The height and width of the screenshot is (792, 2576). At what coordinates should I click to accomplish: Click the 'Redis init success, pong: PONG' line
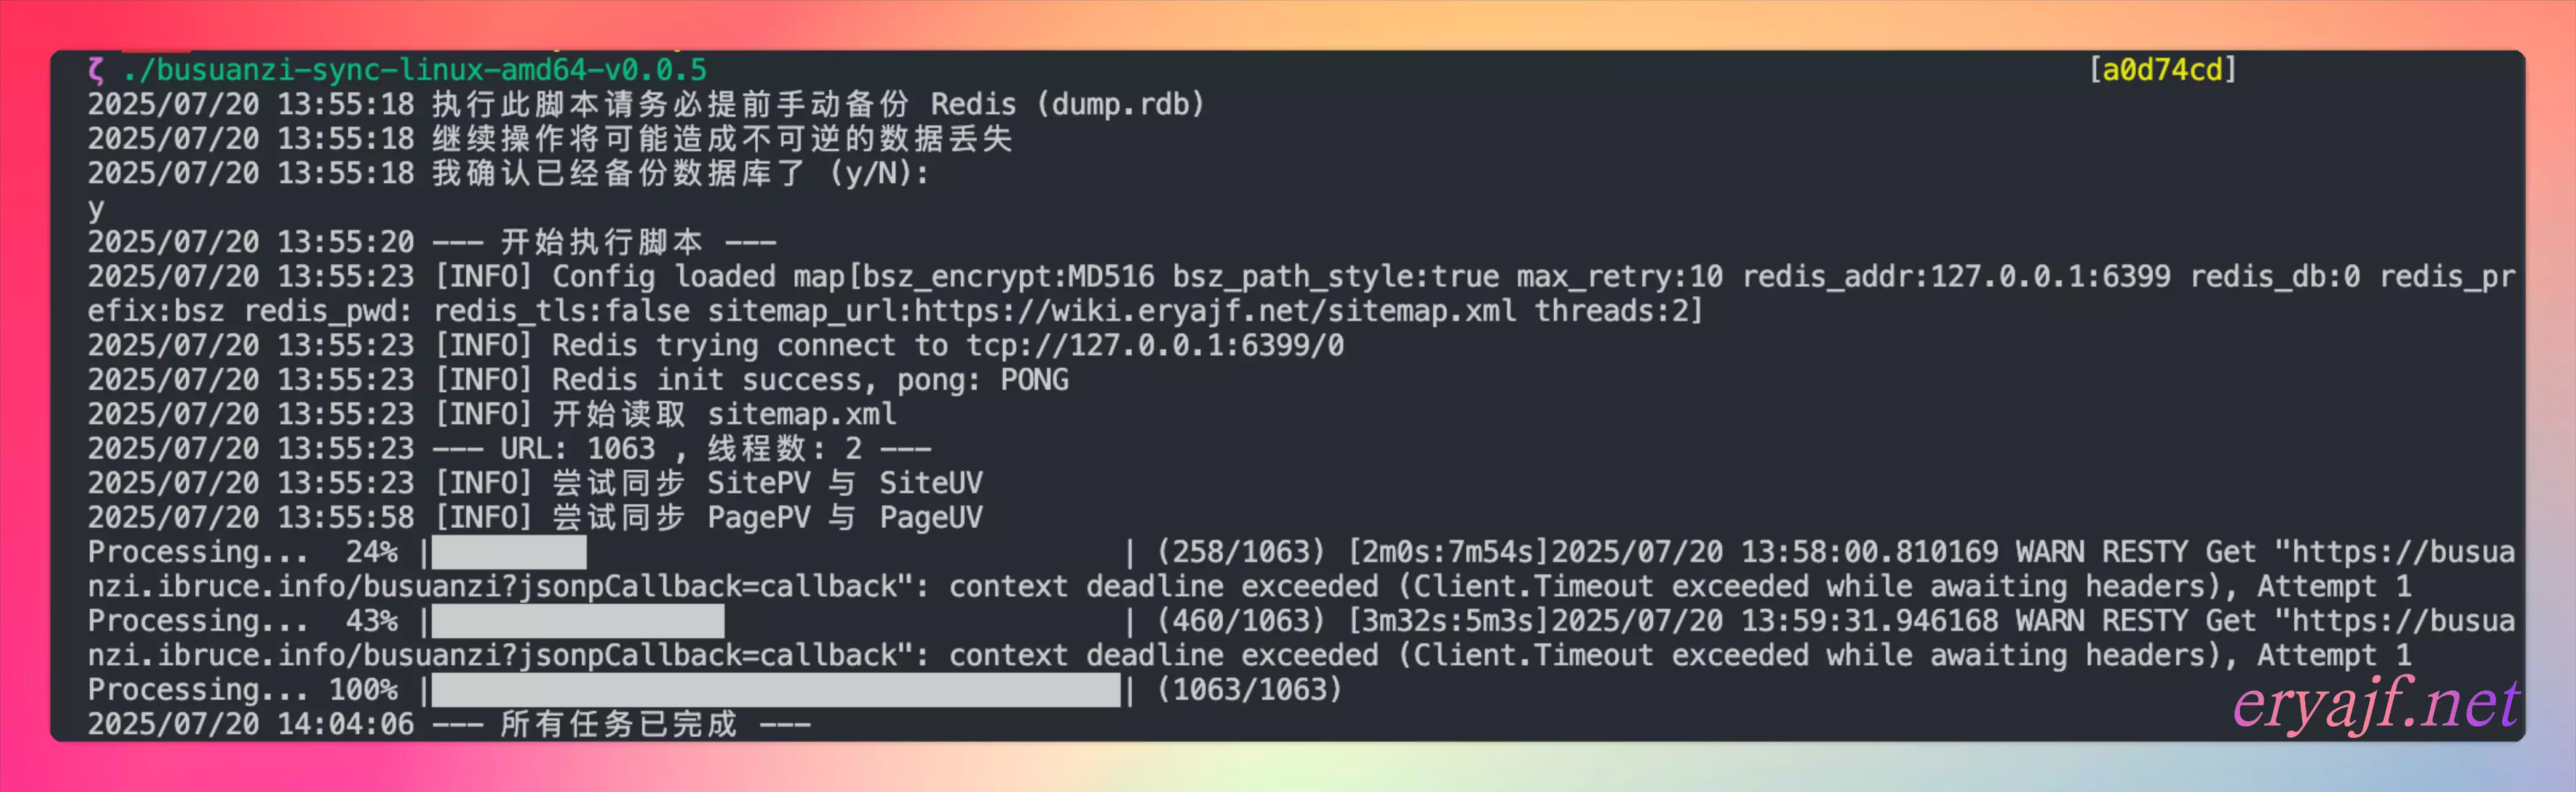point(578,380)
